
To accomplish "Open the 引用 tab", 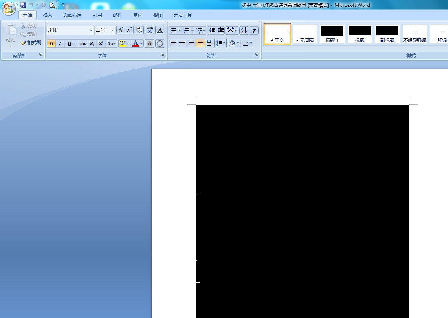I will coord(97,15).
